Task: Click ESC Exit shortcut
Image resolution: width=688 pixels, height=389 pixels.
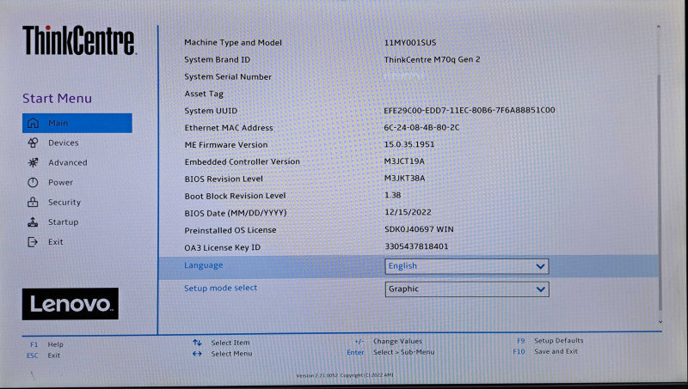Action: (43, 356)
